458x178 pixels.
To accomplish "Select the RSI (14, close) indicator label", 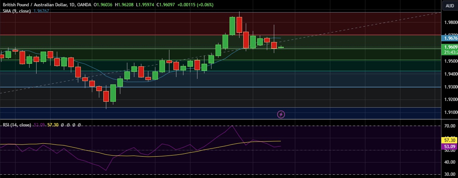I will (x=17, y=125).
